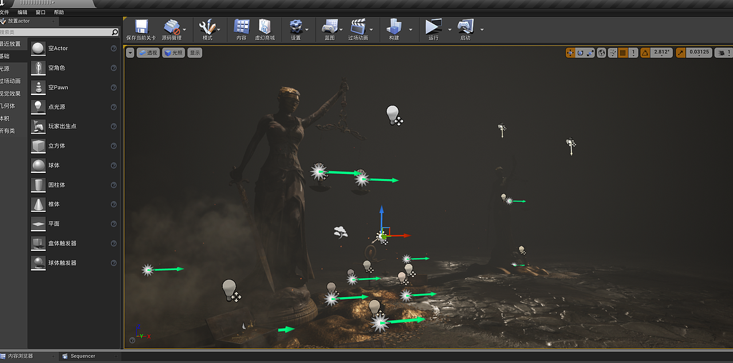
Task: Select the Empty Pawn (空Pawn) icon
Action: click(38, 87)
